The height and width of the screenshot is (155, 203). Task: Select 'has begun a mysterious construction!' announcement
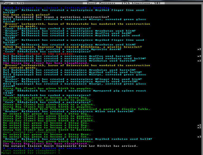[x=56, y=17]
